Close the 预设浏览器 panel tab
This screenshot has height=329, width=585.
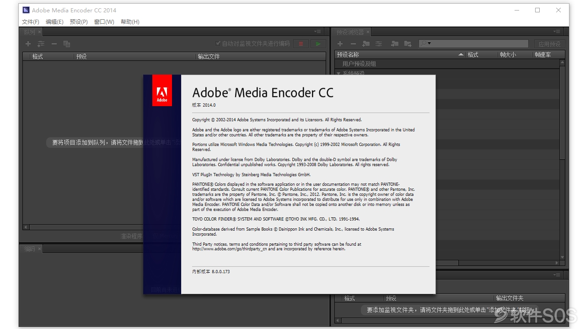368,32
